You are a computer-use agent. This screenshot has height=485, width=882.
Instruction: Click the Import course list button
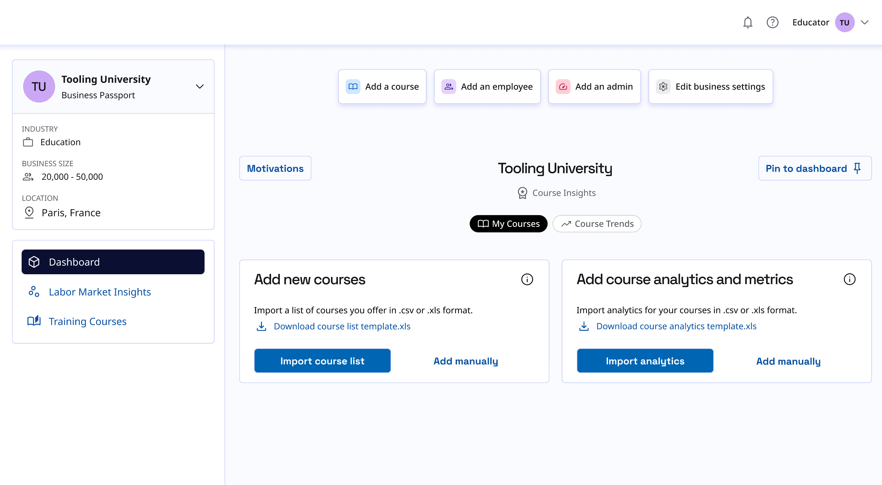pos(322,361)
